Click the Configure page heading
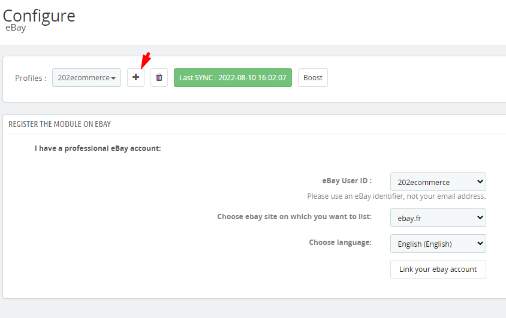 [x=40, y=16]
